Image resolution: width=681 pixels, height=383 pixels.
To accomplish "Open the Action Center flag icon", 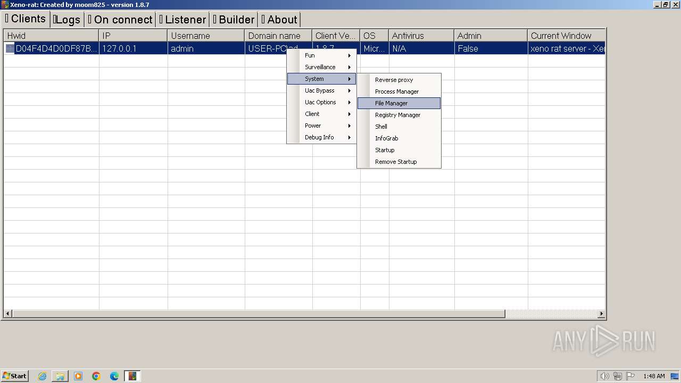I will coord(630,376).
